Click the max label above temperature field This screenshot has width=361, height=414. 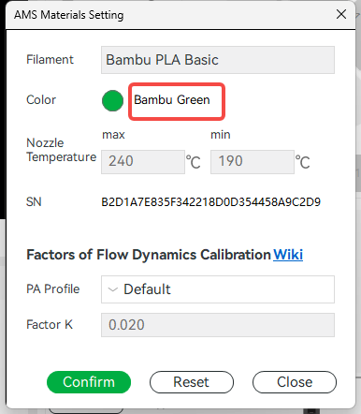[113, 135]
